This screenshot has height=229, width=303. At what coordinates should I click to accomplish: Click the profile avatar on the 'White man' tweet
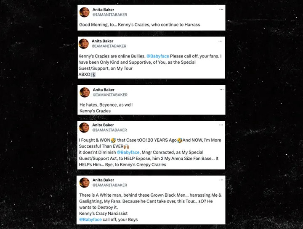85,182
